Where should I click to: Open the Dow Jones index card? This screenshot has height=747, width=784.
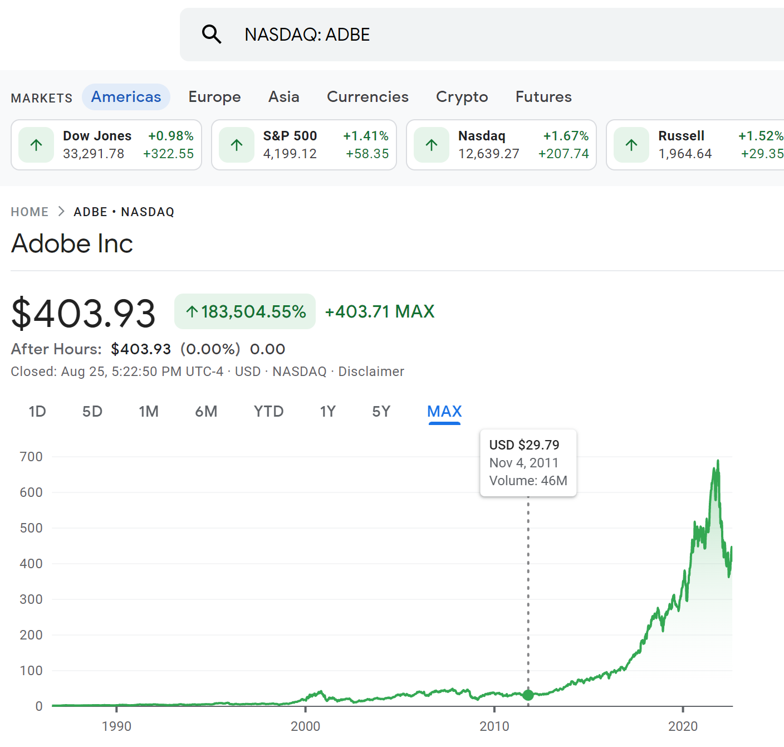tap(106, 145)
